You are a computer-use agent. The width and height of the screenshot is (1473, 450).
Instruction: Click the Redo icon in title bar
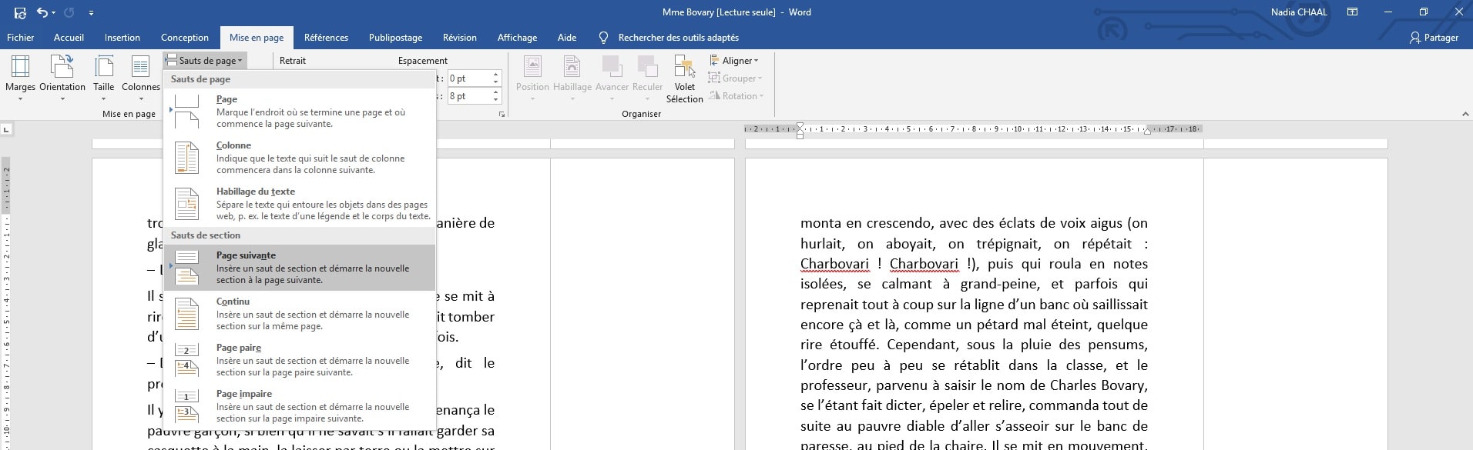[x=69, y=12]
